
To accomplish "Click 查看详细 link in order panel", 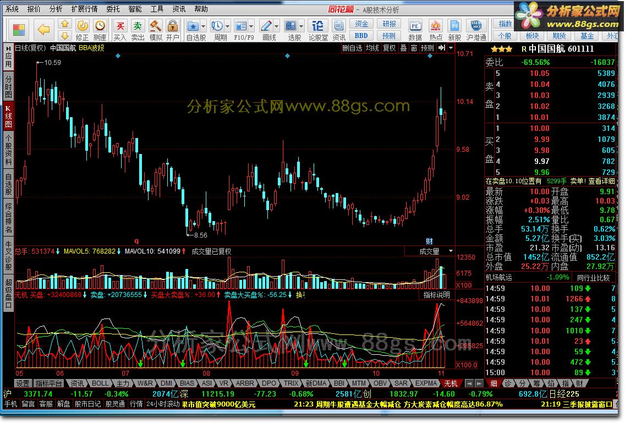I will [x=602, y=181].
